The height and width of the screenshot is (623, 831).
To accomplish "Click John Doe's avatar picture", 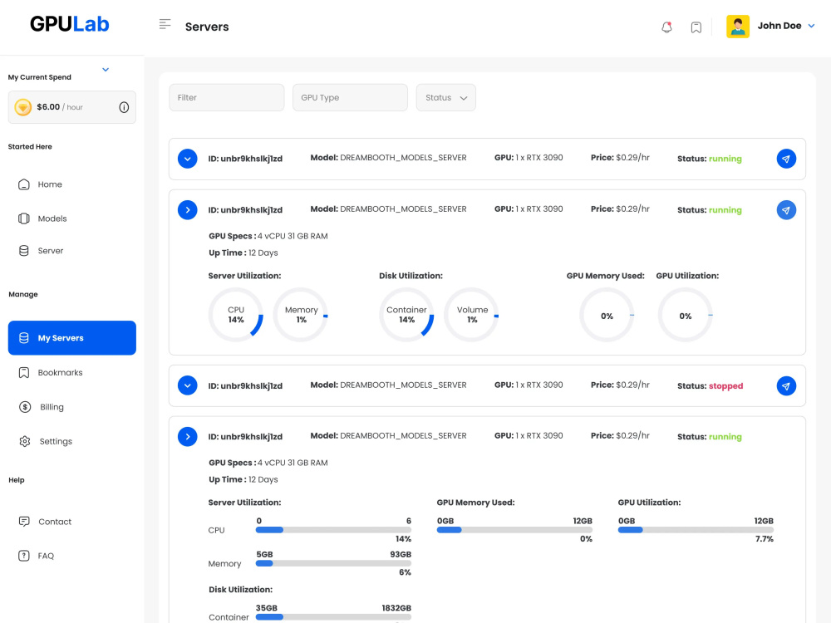I will (x=737, y=26).
